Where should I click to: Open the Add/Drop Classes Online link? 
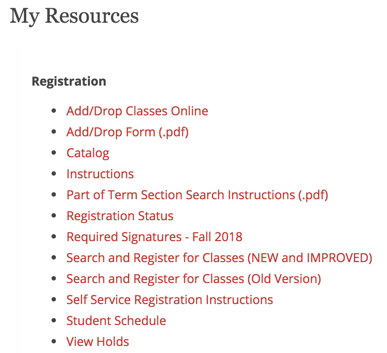tap(137, 111)
